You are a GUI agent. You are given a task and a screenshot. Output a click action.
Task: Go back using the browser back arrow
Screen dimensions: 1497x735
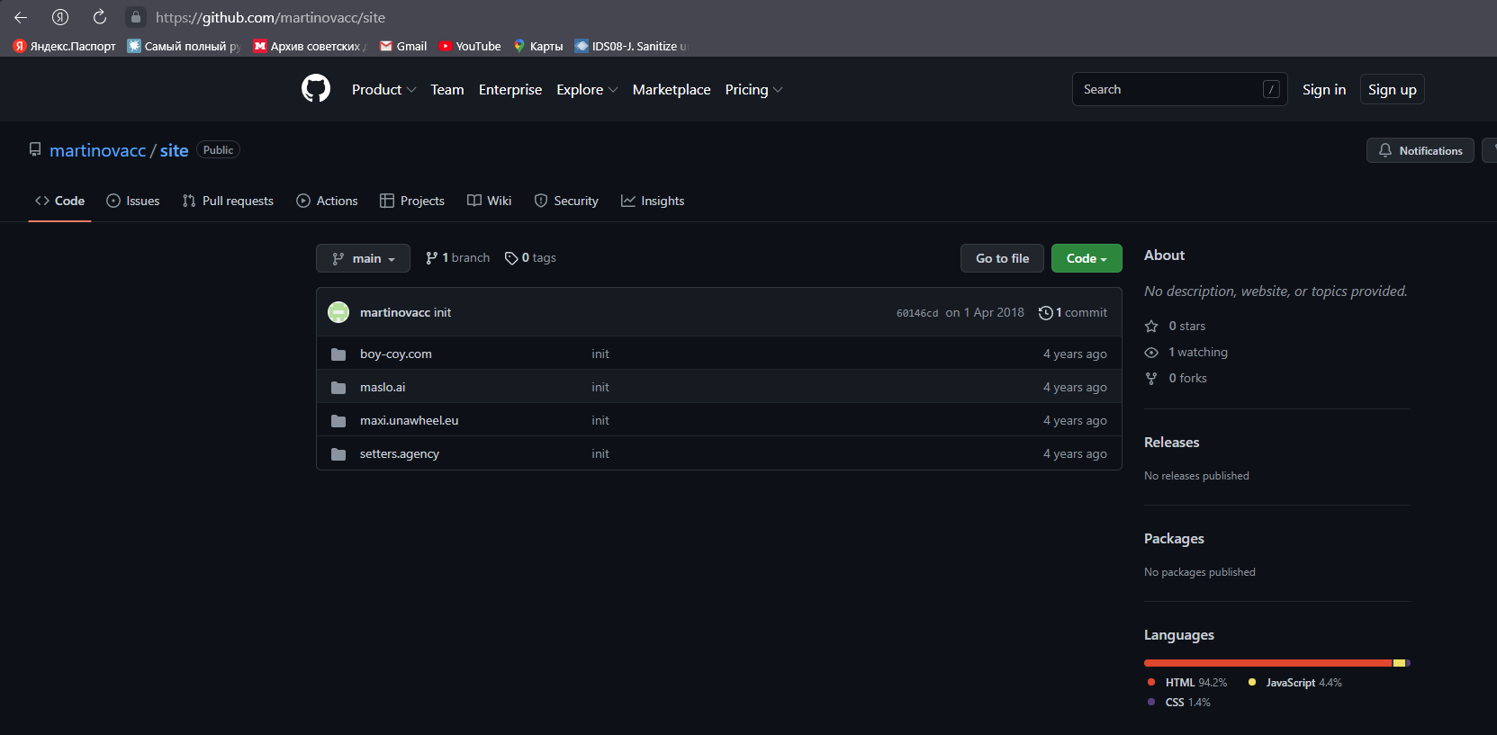tap(21, 17)
